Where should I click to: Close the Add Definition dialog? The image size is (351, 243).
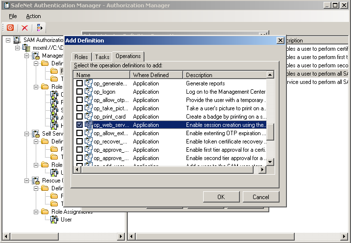281,40
